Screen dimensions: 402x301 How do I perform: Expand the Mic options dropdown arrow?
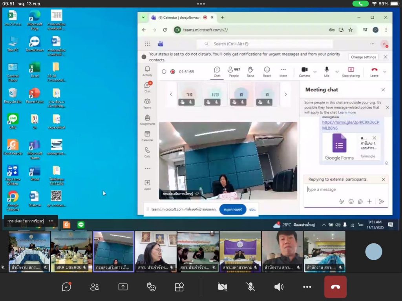click(337, 72)
